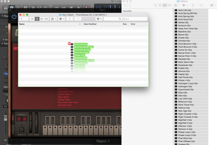Open the Logic Library button
The width and height of the screenshot is (217, 145).
(5, 8)
